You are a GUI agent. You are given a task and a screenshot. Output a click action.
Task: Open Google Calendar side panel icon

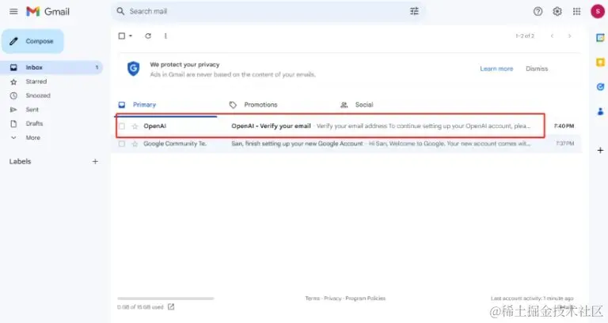click(x=600, y=38)
